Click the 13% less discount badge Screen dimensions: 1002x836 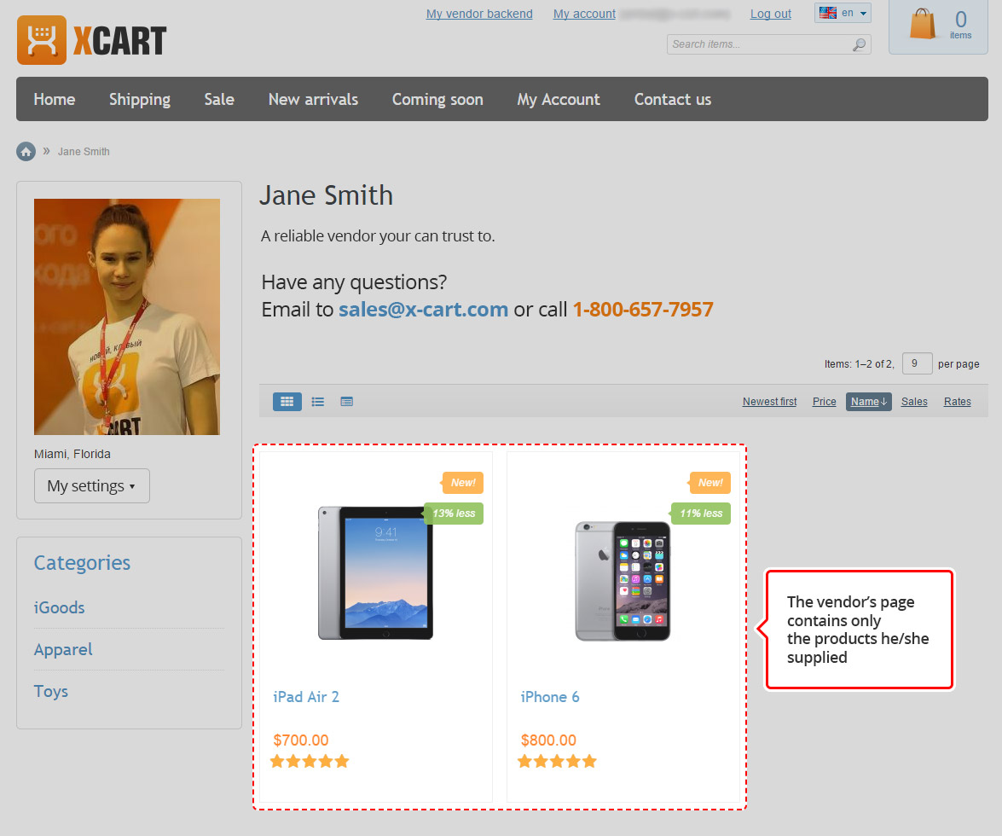point(454,514)
